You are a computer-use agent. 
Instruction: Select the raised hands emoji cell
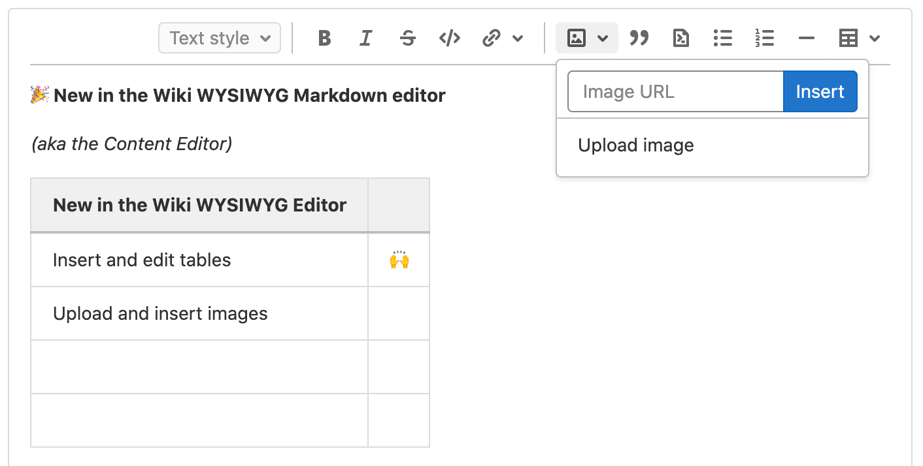point(399,260)
